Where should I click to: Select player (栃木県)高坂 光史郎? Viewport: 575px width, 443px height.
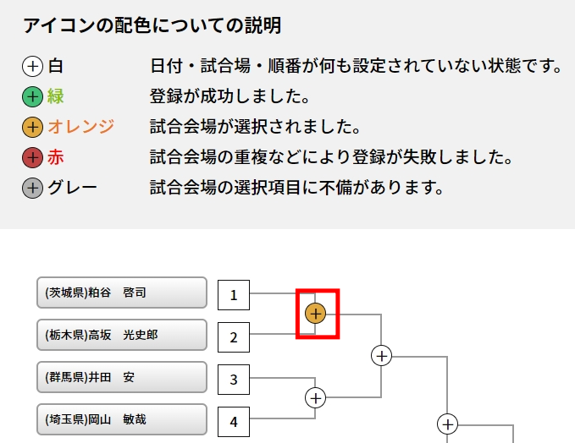(122, 335)
